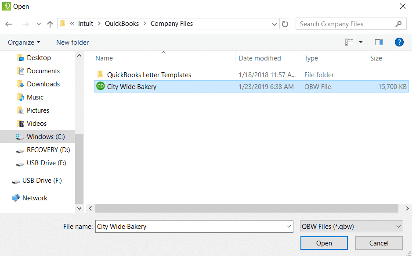Click Company Files in the address path
412x256 pixels.
pos(172,24)
